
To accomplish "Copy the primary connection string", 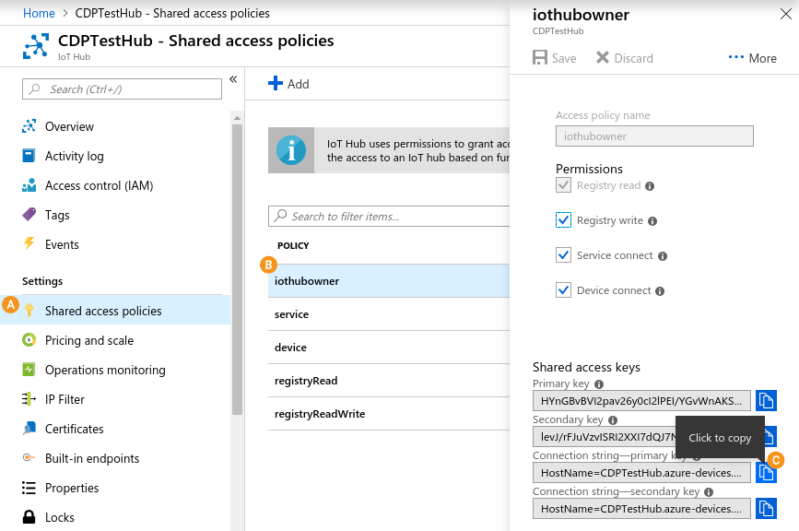I will coord(766,472).
